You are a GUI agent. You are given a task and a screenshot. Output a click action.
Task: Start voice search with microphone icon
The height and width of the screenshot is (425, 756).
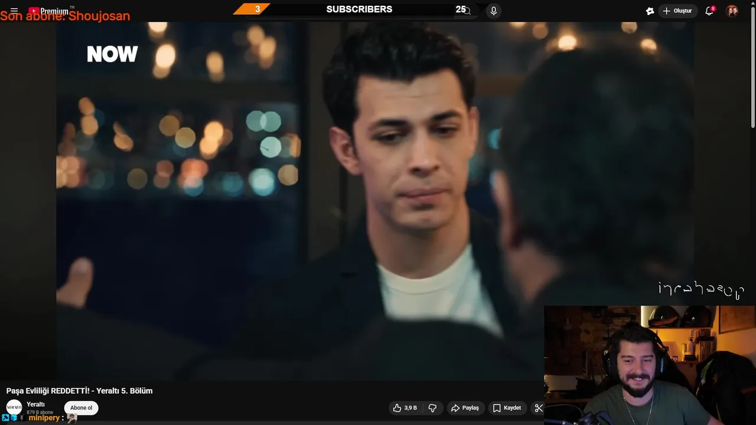click(x=494, y=11)
